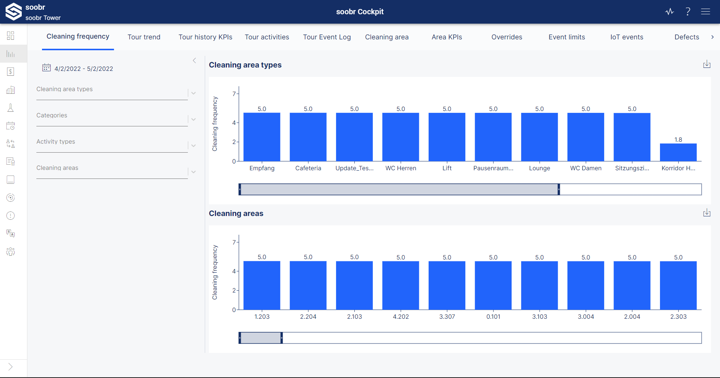Click the user transfer icon in the sidebar
720x378 pixels.
10,144
